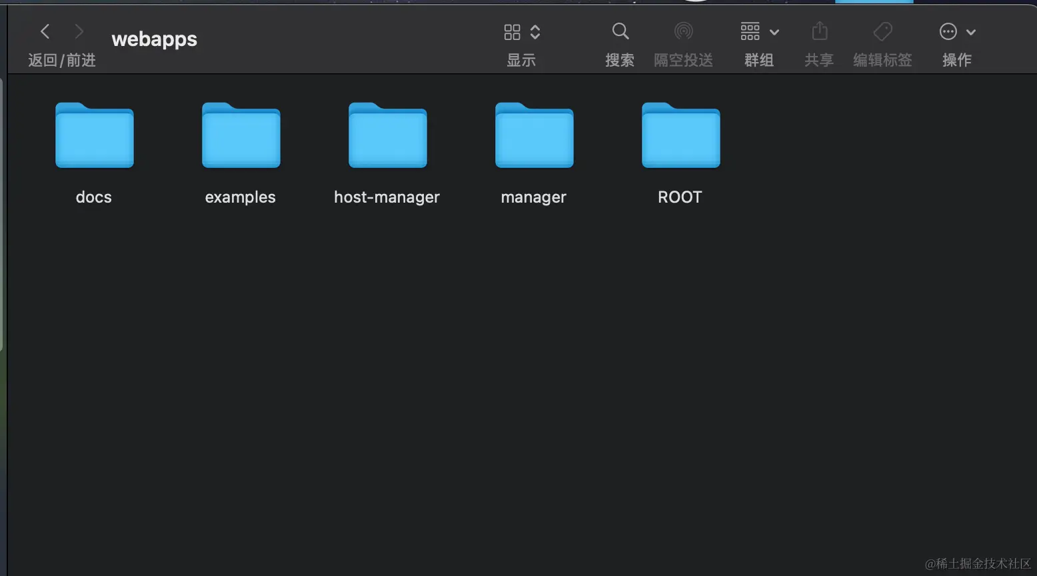Go forward with the right chevron
1037x576 pixels.
pos(79,31)
